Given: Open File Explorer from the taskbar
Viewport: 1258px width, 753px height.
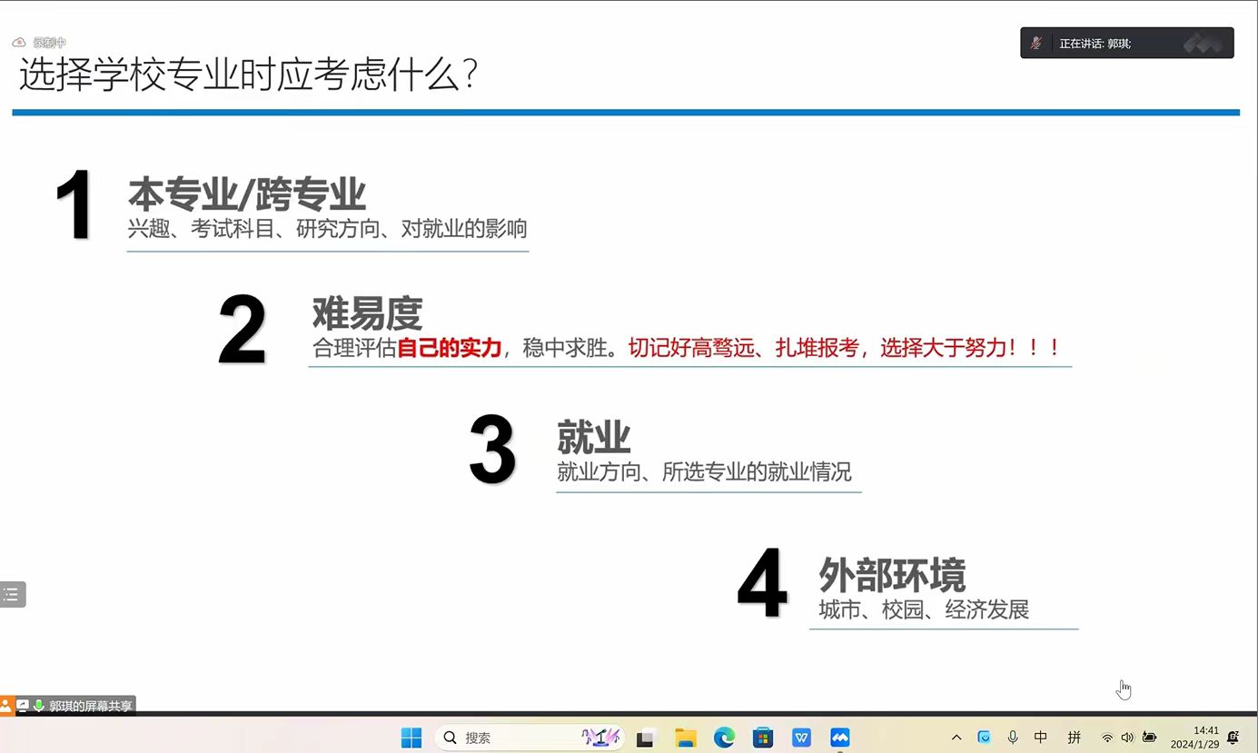Looking at the screenshot, I should [x=685, y=738].
